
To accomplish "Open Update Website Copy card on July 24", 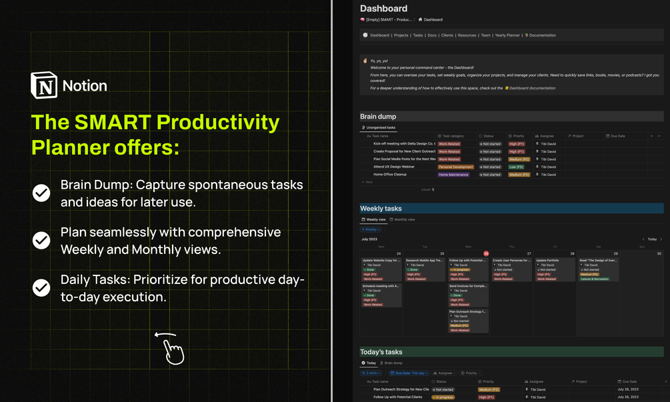I will pos(381,269).
